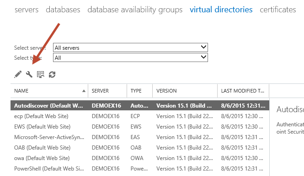Viewport: 304px width, 176px height.
Task: Select OAB (Default Web Site) row
Action: point(140,148)
